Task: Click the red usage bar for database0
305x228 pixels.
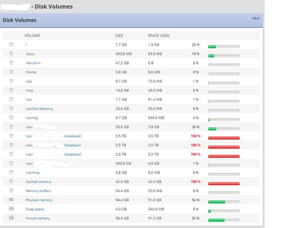Action: pyautogui.click(x=224, y=138)
